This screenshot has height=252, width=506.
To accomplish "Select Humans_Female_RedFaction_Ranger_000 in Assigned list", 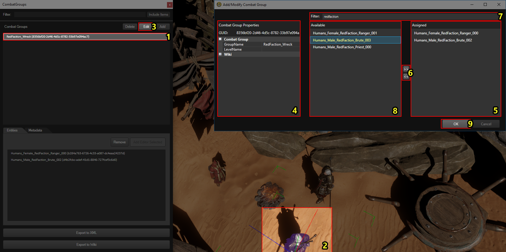I will click(446, 32).
